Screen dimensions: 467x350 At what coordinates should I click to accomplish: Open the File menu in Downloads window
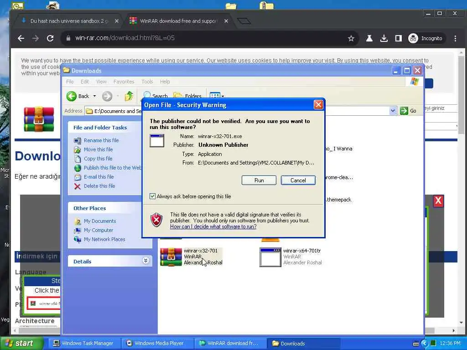click(x=70, y=82)
